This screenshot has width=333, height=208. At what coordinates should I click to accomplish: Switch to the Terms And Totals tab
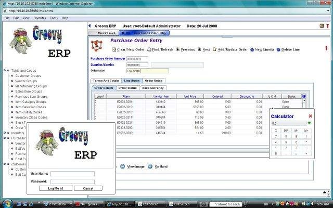pos(106,81)
